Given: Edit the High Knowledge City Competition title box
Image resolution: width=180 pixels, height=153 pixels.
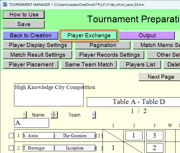Looking at the screenshot, I should [x=49, y=95].
